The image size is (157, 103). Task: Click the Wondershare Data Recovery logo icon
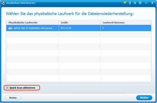(3, 3)
